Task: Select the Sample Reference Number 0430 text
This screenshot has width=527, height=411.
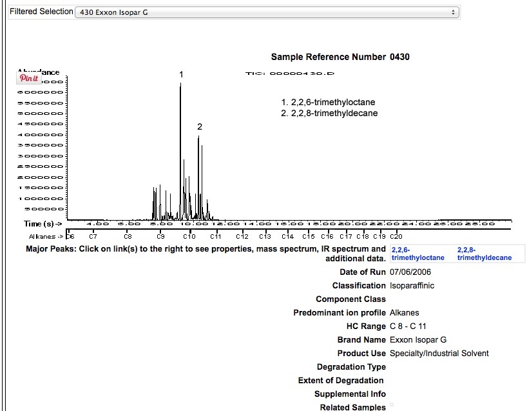Action: click(340, 57)
